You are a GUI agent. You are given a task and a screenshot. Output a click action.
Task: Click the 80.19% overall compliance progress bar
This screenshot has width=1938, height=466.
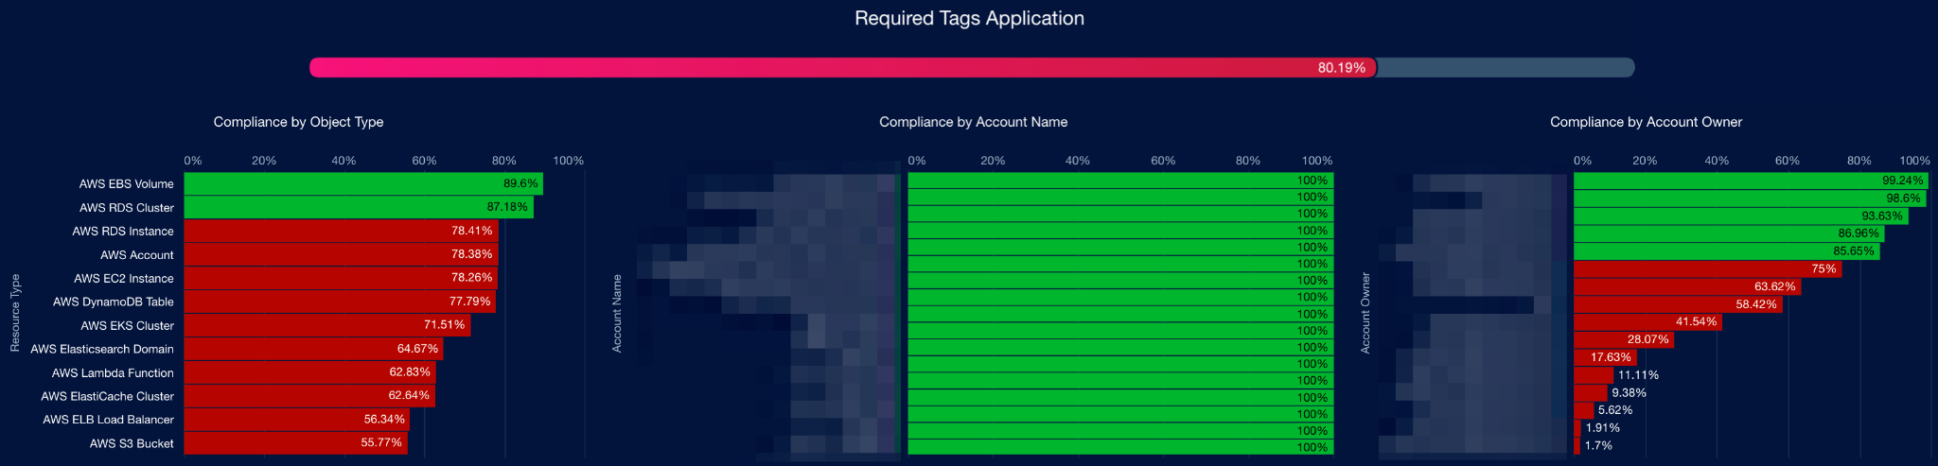(x=972, y=68)
